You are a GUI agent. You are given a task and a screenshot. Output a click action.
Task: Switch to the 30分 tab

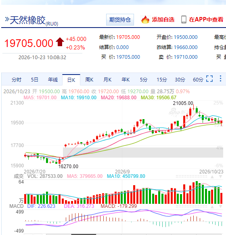(x=180, y=79)
